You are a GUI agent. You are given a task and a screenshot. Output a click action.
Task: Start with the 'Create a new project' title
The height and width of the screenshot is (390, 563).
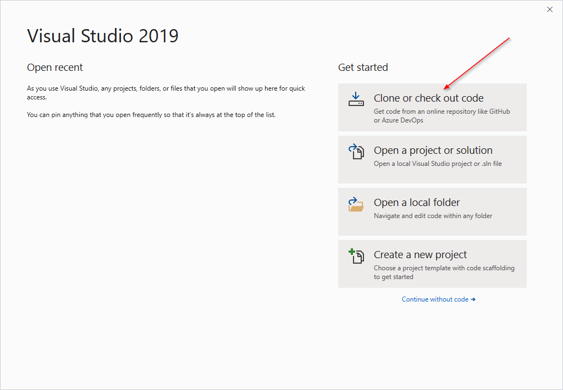(420, 255)
